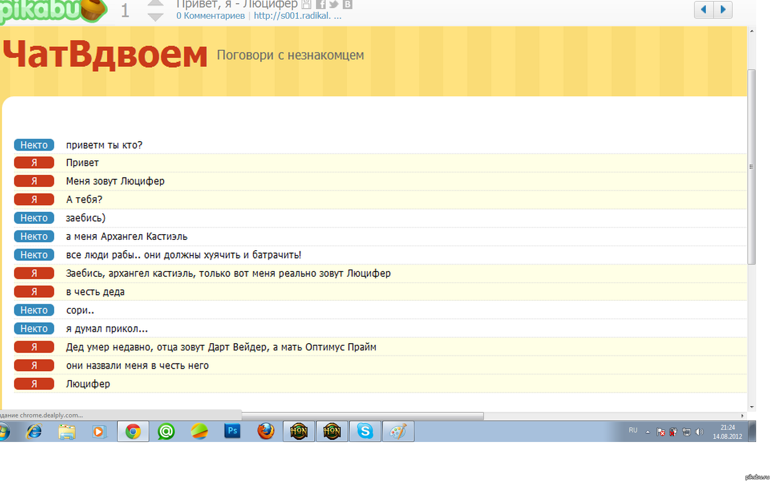Open Skype from the taskbar
The height and width of the screenshot is (481, 770).
[x=365, y=431]
